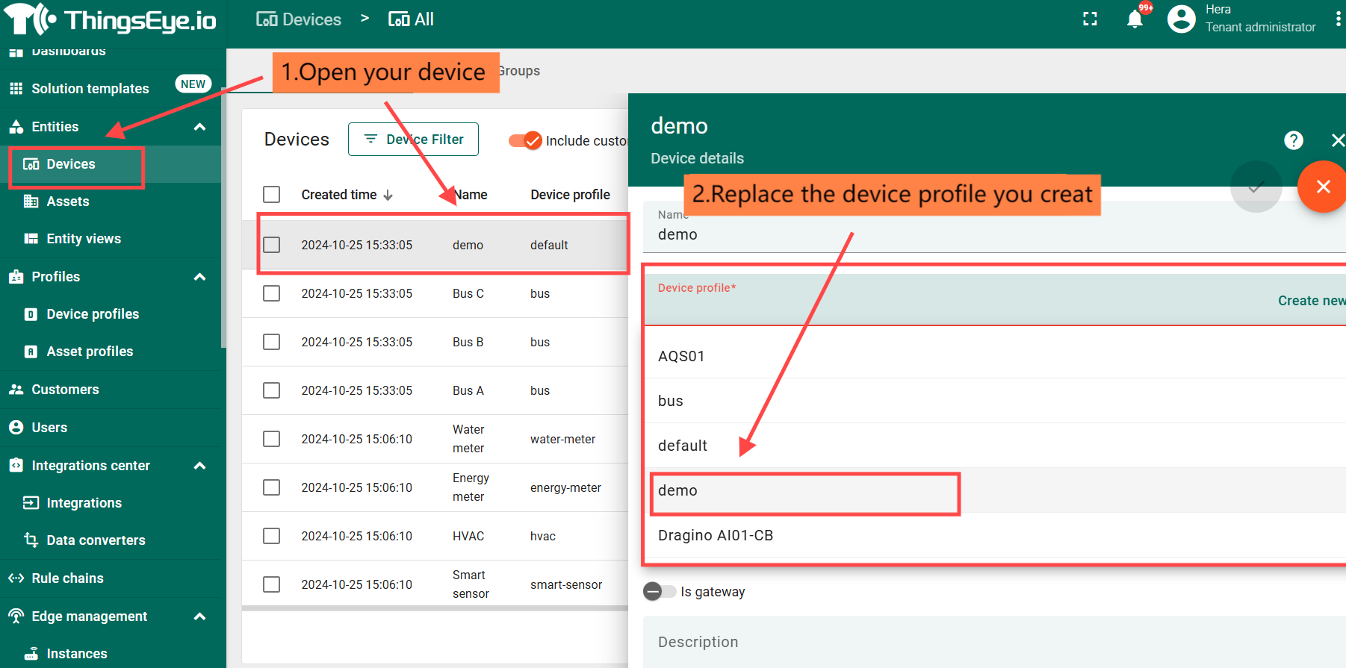Toggle fullscreen mode icon
The width and height of the screenshot is (1346, 668).
1090,19
